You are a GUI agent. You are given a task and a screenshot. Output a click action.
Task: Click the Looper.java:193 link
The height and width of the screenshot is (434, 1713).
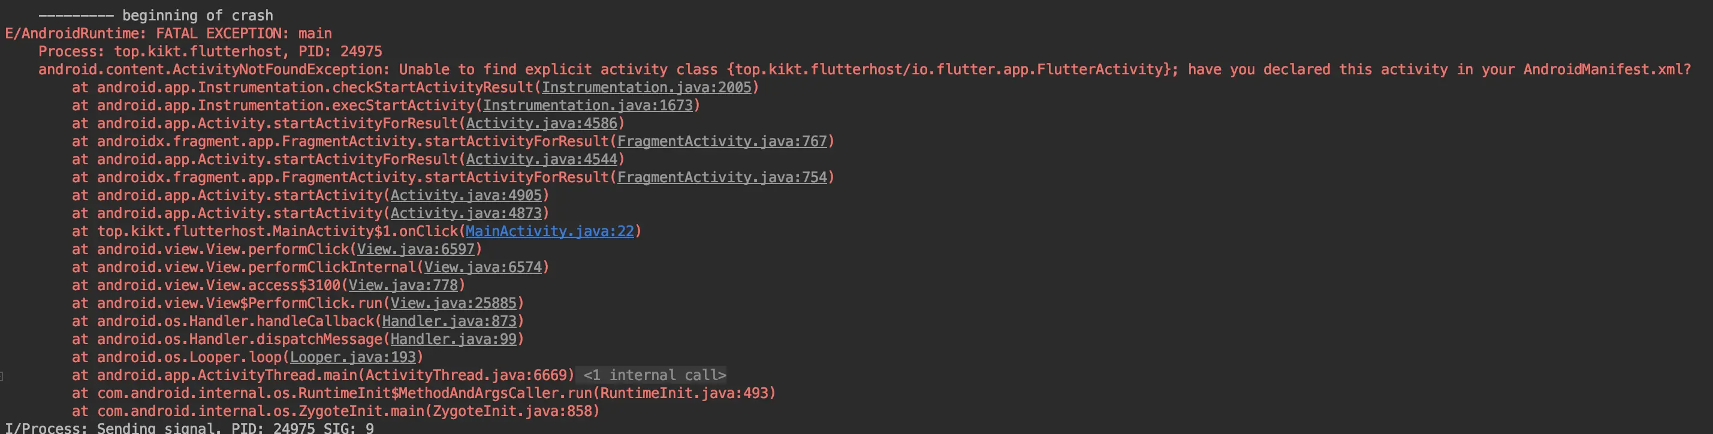[x=352, y=357]
